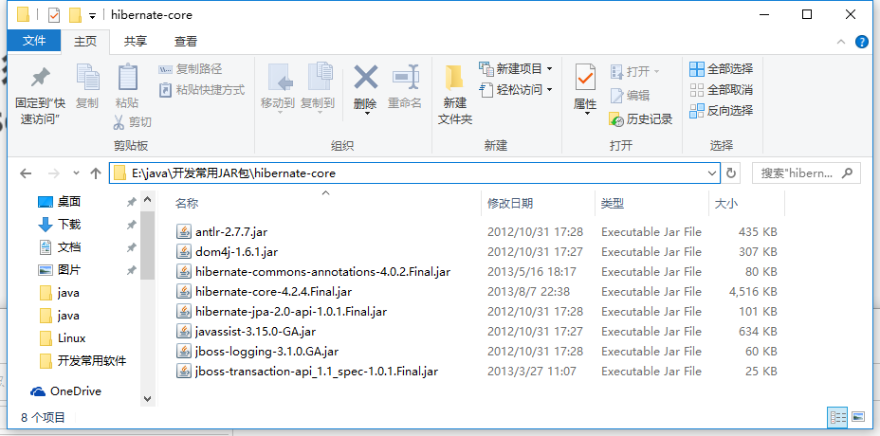Screen dimensions: 880x436
Task: Click the Properties (属性) checkmark icon
Action: (585, 78)
